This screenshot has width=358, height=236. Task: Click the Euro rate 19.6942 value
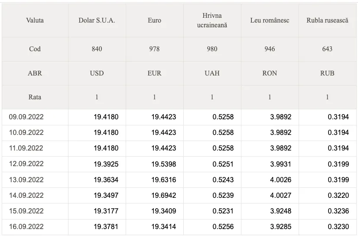pos(164,195)
